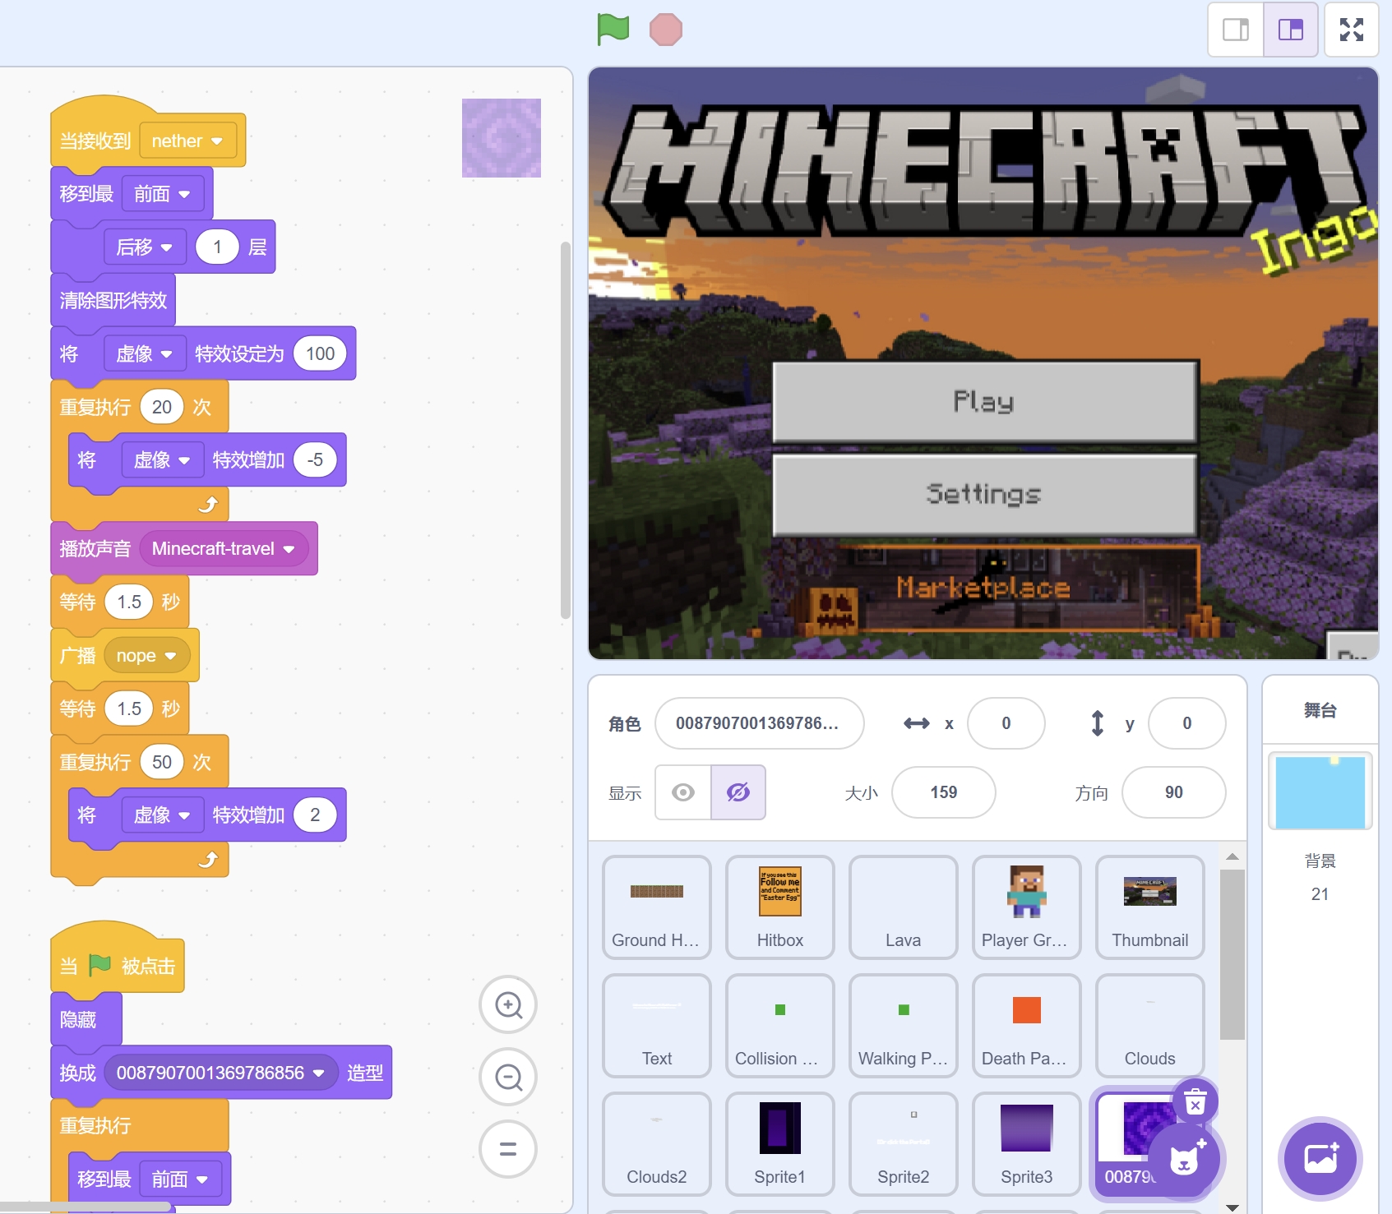Reset workspace zoom with equals icon

[x=508, y=1149]
